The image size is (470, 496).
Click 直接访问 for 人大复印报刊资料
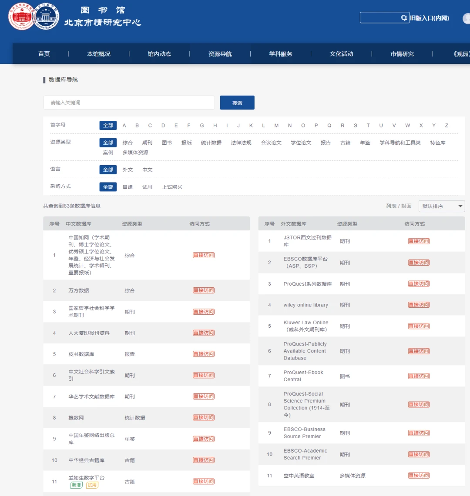(204, 333)
